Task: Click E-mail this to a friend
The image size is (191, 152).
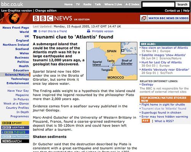Action: point(53,31)
